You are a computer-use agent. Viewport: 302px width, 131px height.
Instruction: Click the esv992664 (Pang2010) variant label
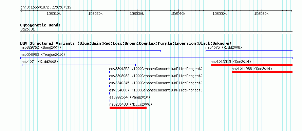click(130, 97)
